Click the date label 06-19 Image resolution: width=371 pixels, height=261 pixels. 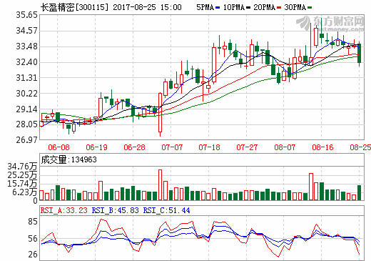[96, 147]
